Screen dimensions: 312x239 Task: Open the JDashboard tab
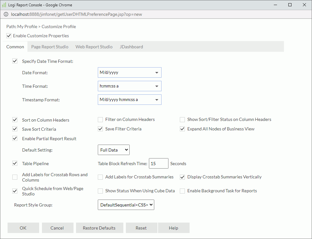click(131, 46)
